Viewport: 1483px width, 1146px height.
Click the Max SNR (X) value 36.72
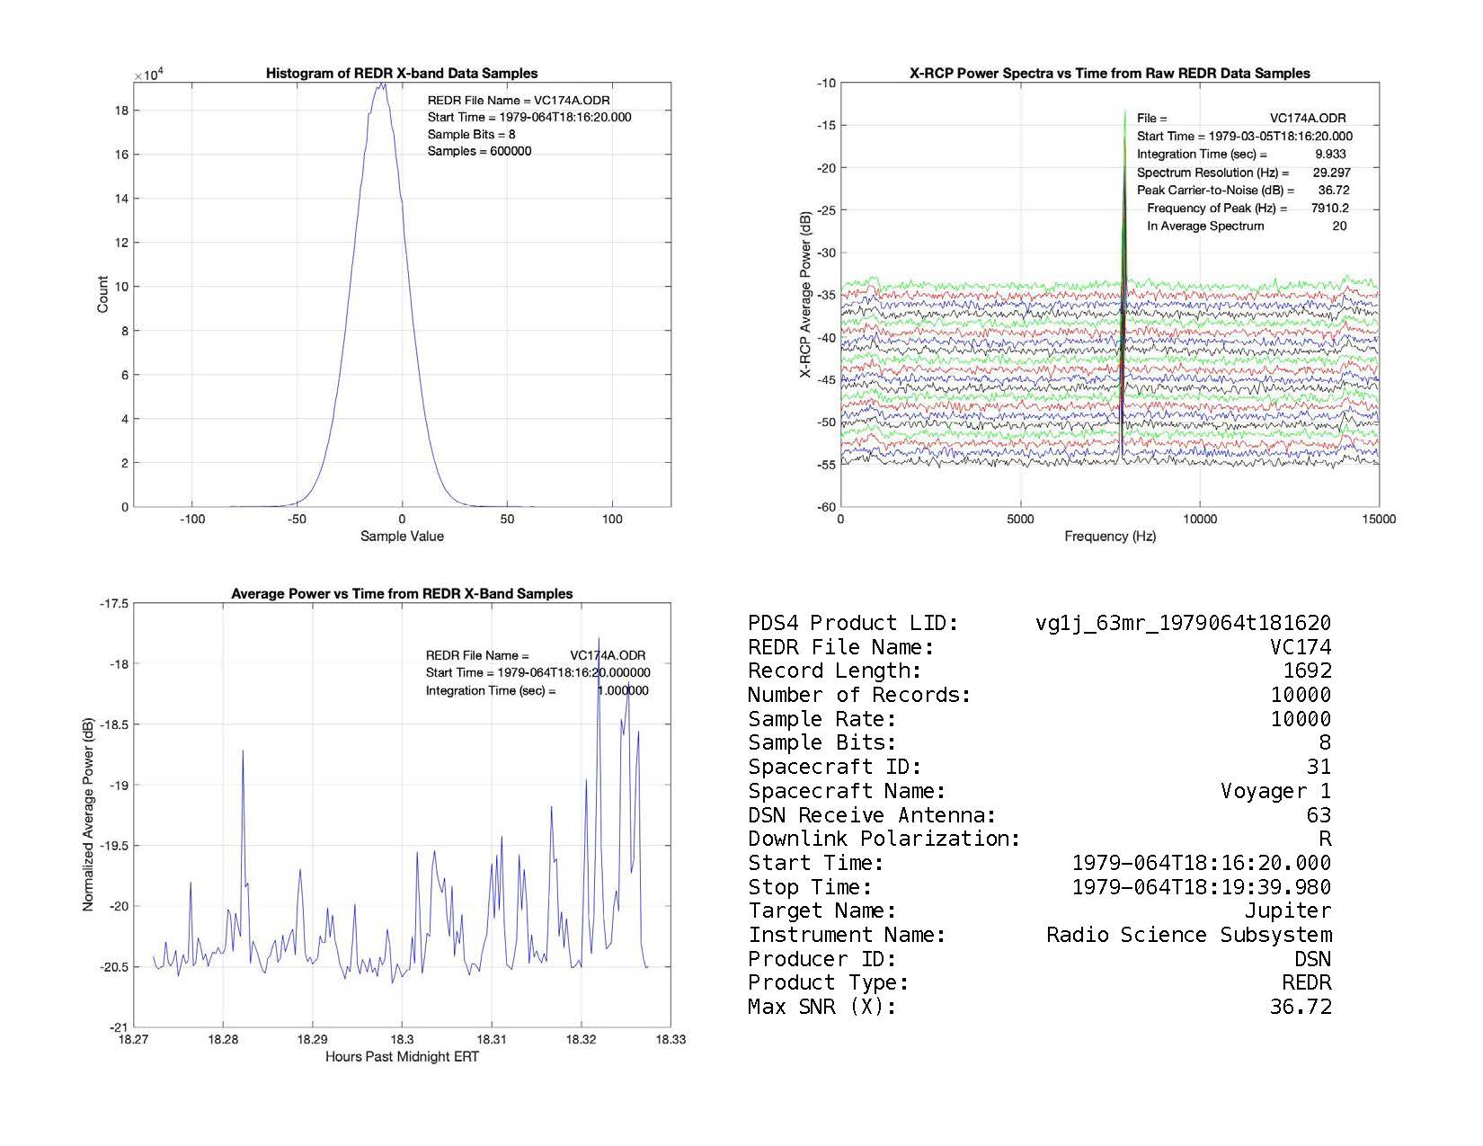[x=1300, y=1008]
